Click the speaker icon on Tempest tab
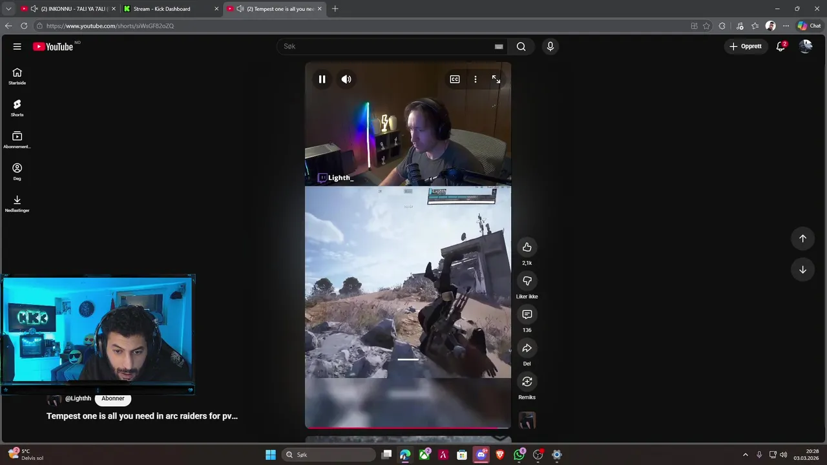Screen dimensions: 827x465 click(240, 9)
